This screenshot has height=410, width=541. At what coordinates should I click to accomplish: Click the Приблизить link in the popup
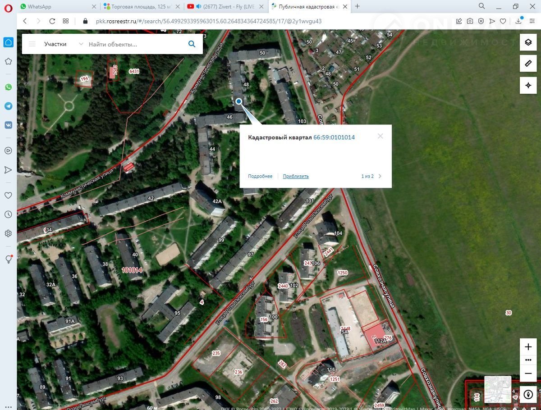(296, 176)
